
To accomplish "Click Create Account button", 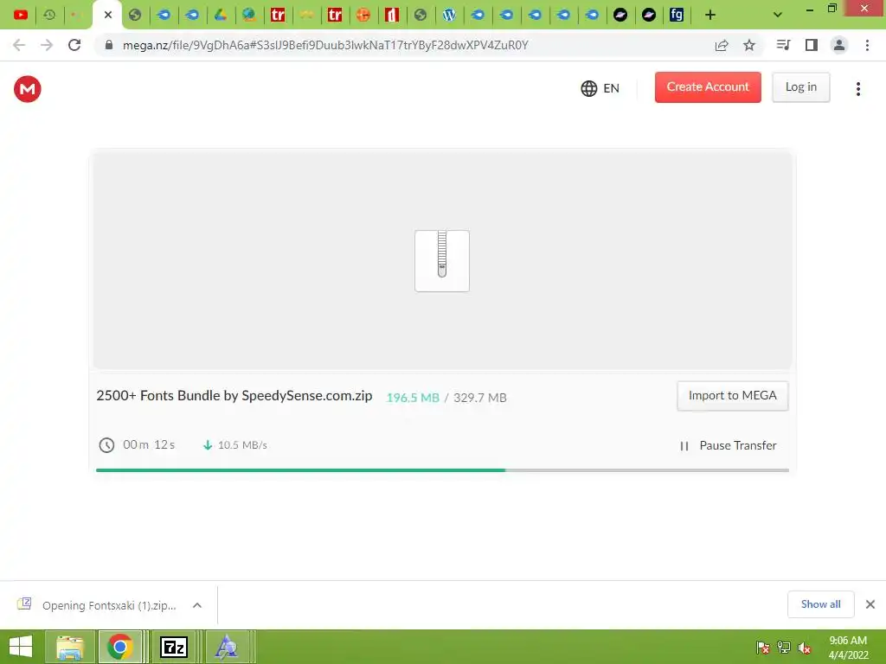I will [x=708, y=87].
